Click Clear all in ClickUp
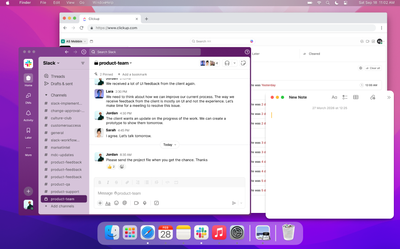 373,68
